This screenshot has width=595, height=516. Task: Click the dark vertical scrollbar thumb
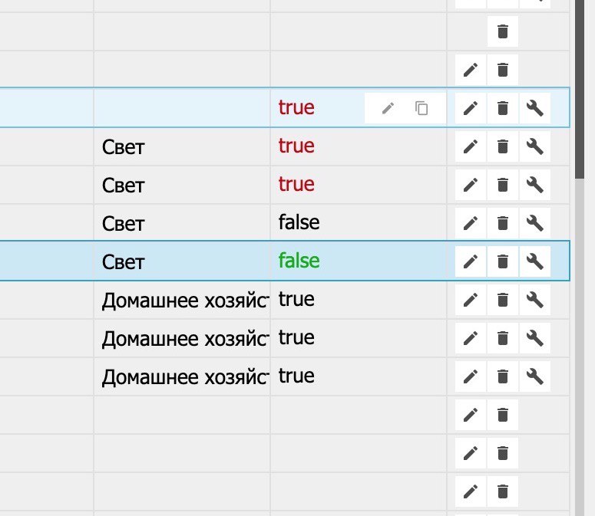580,89
